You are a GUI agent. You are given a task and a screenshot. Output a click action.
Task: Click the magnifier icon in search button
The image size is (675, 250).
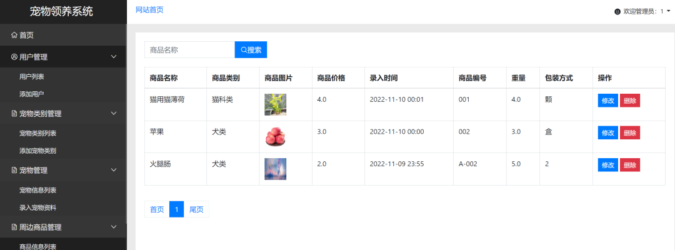tap(244, 50)
